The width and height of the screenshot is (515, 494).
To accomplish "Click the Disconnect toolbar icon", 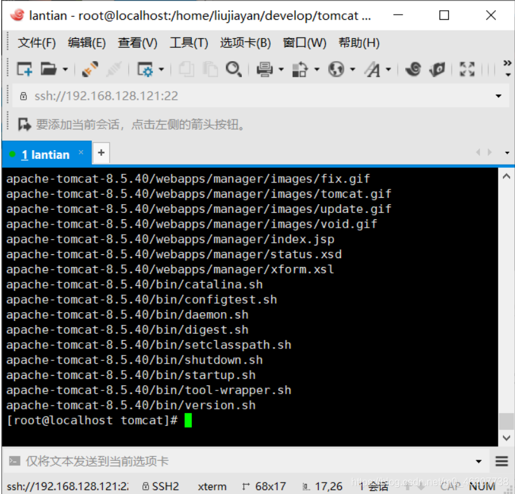I will 114,69.
